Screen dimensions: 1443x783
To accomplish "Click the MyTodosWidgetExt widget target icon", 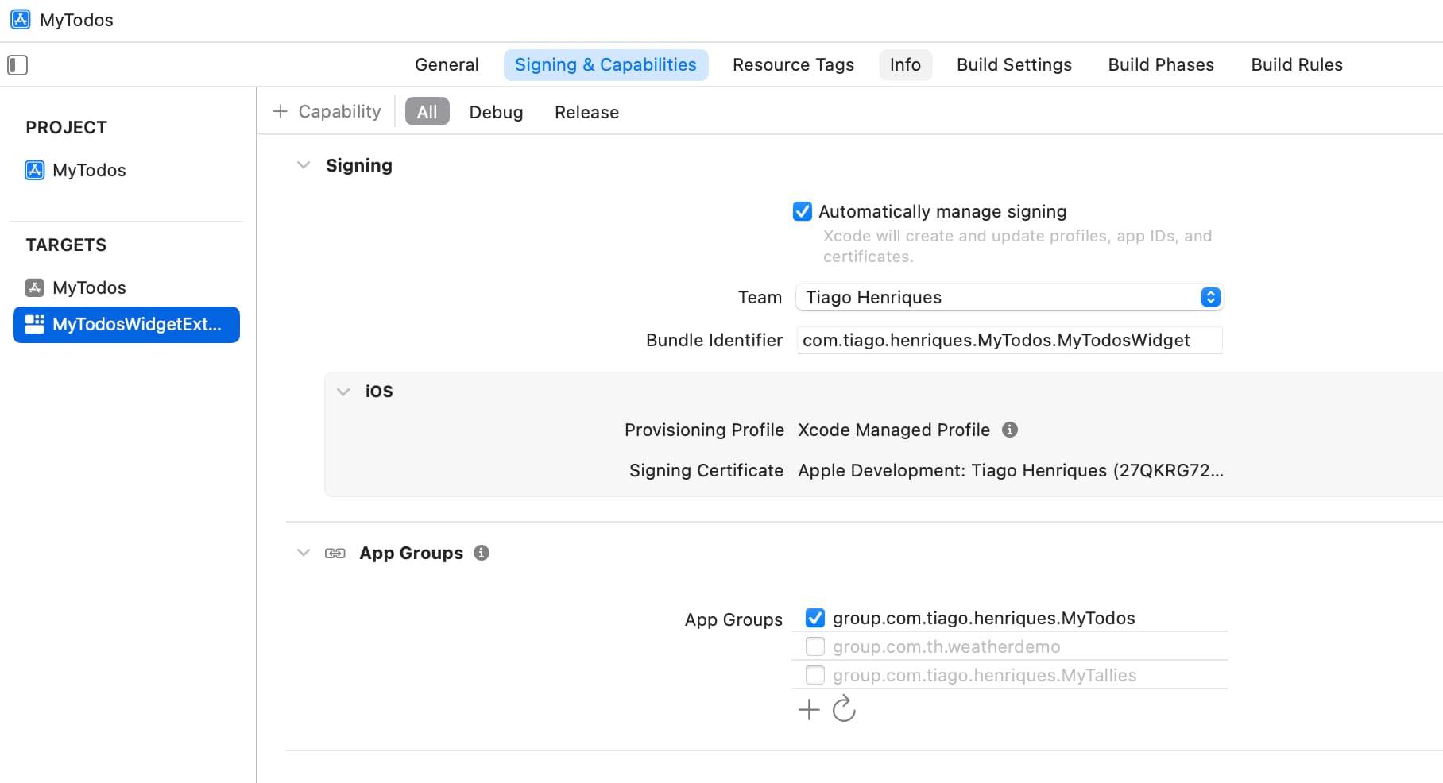I will point(35,324).
